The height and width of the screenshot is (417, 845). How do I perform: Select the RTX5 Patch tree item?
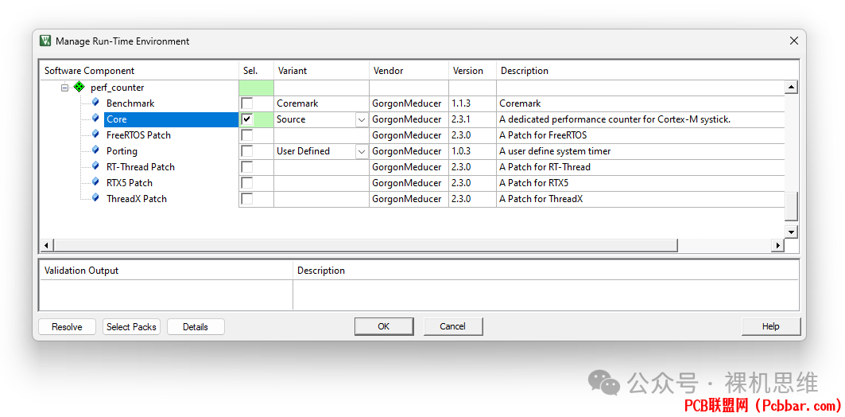pos(130,183)
